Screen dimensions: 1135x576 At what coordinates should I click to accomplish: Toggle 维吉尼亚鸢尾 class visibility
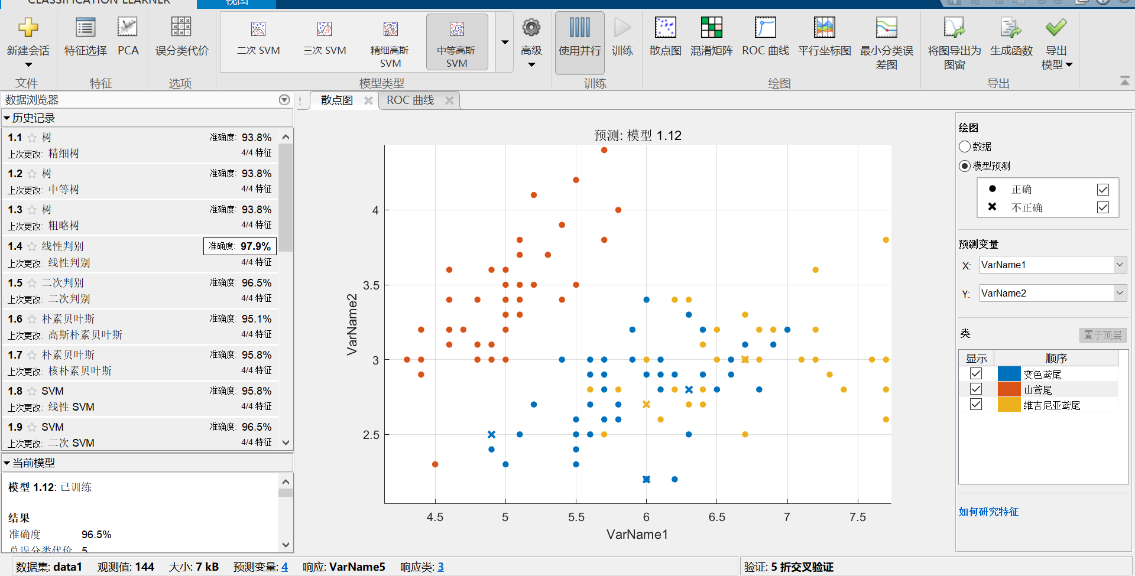pos(976,404)
